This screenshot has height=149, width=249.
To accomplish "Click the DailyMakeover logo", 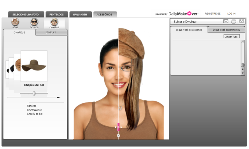I will click(x=183, y=14).
